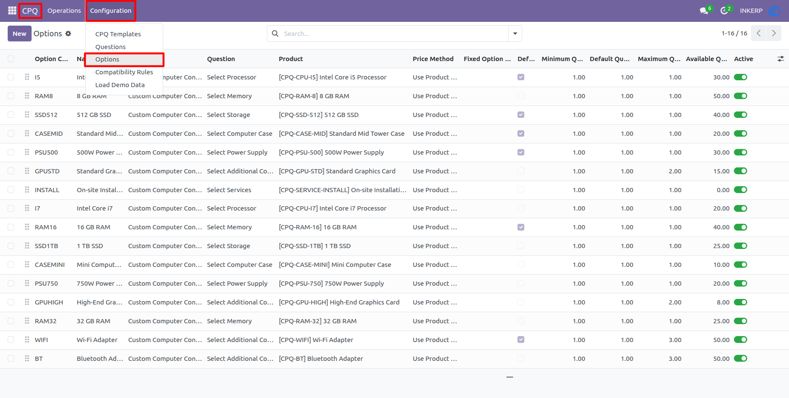Open the Questions menu entry
Screen dimensions: 789x398
click(110, 47)
